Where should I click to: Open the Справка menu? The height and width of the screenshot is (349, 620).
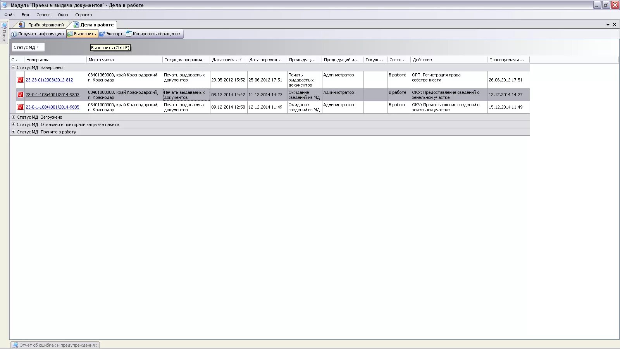(x=84, y=15)
